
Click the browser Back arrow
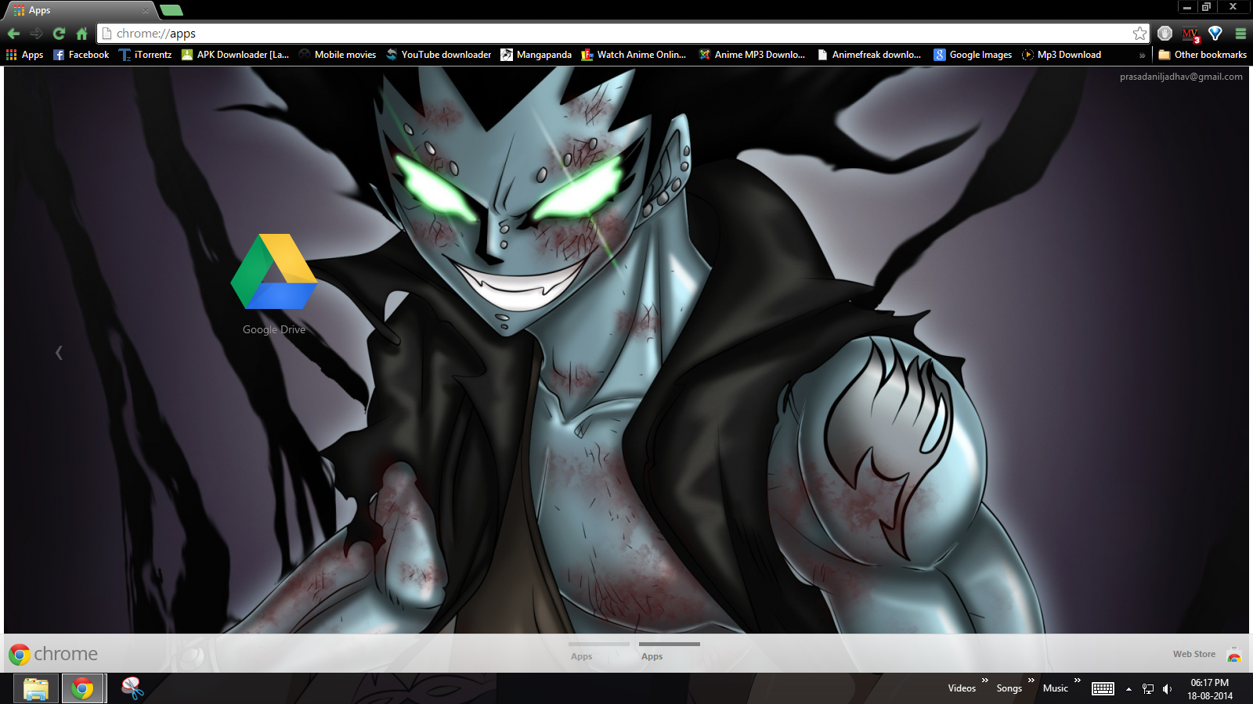[13, 34]
